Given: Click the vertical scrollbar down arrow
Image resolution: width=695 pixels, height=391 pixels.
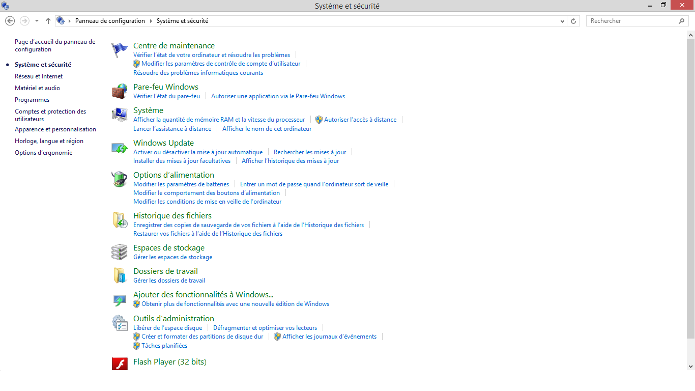Looking at the screenshot, I should [690, 366].
